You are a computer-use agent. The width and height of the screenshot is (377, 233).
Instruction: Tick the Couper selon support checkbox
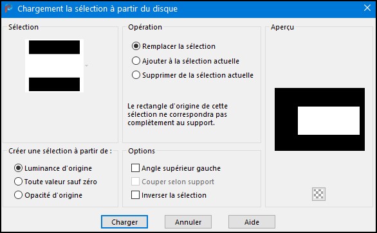pyautogui.click(x=172, y=182)
